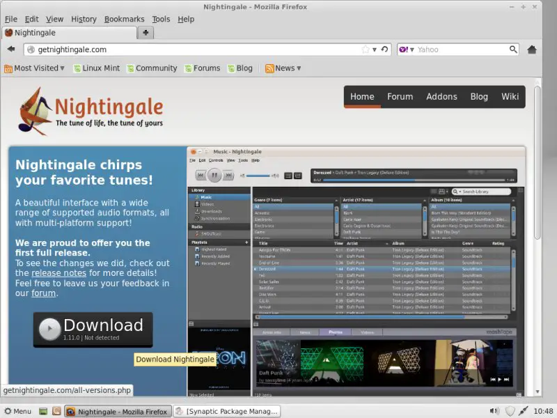
Task: Open a new tab with the plus button
Action: coord(146,33)
